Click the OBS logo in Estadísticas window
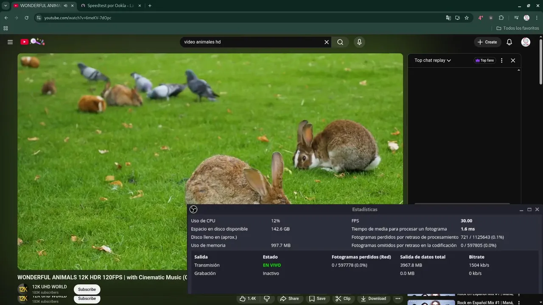Image resolution: width=543 pixels, height=305 pixels. pos(193,209)
